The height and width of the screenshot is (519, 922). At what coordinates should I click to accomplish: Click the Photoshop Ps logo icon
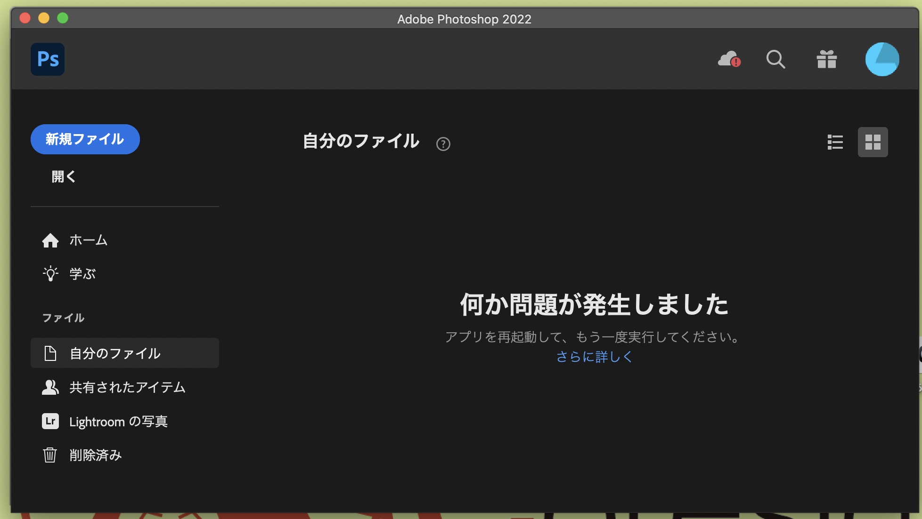coord(48,59)
